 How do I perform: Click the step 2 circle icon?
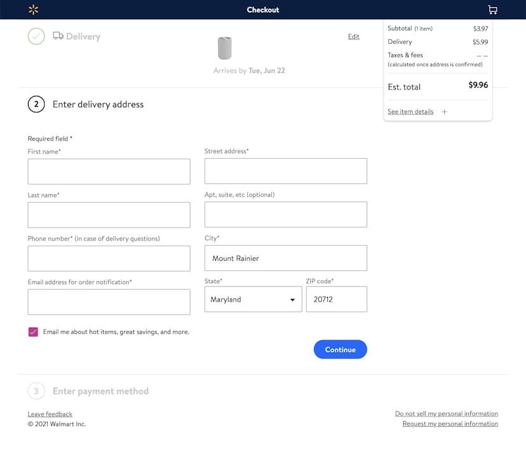click(36, 103)
